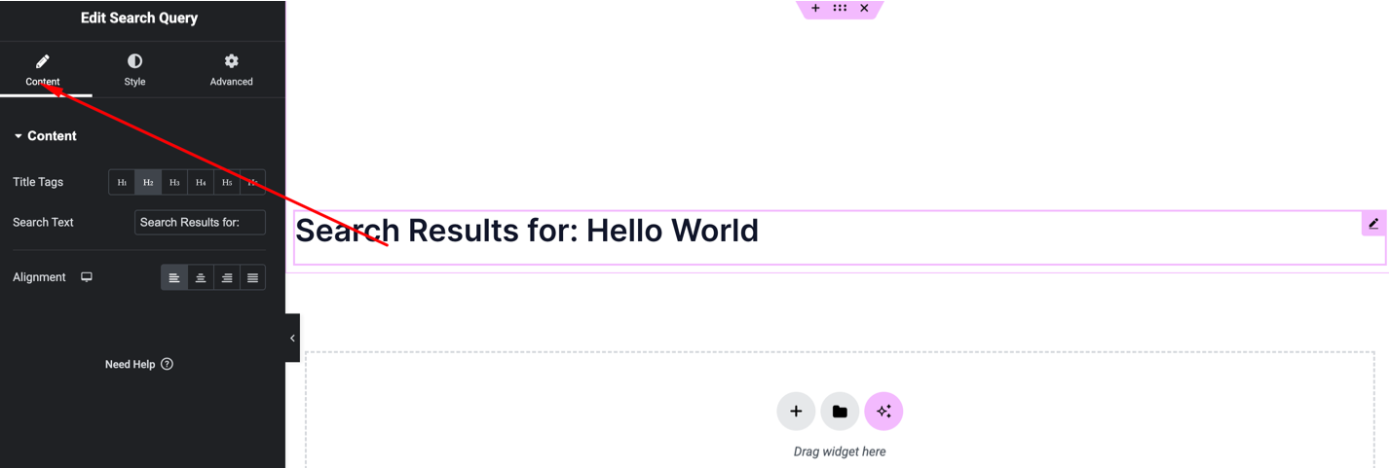Pick the H4 title tag
The image size is (1390, 468).
(x=201, y=182)
